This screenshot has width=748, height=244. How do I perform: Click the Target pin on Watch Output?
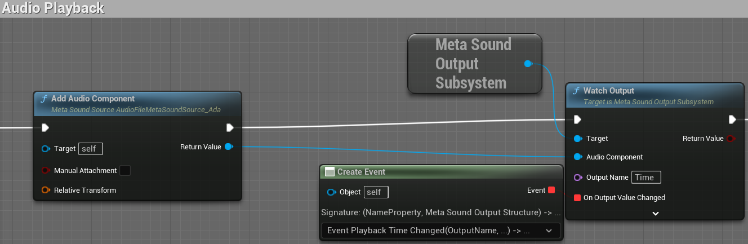point(577,139)
